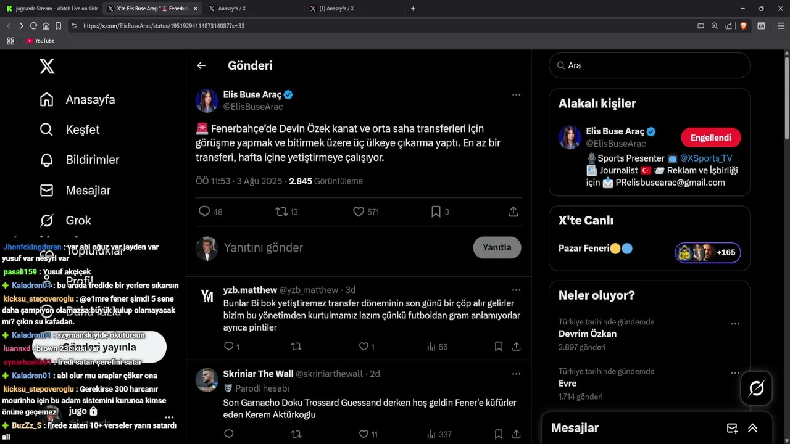This screenshot has height=444, width=790.
Task: Click the Yanıtla button
Action: click(x=497, y=247)
